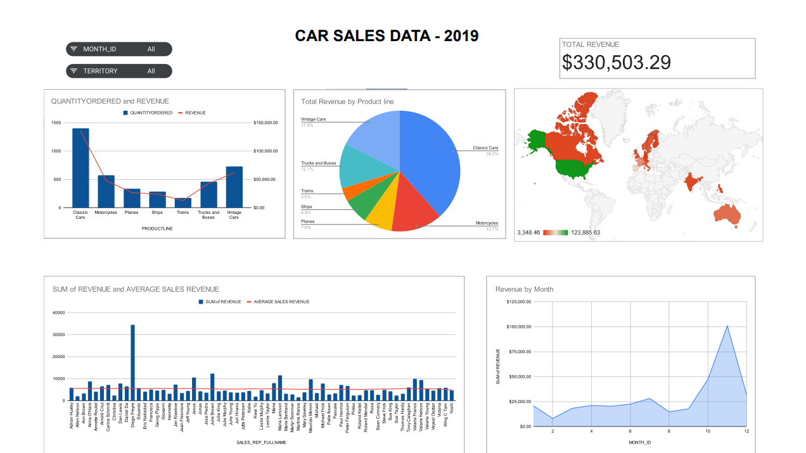Click the Maria Larsson revenue bar
Screen dimensions: 806x453
(279, 388)
